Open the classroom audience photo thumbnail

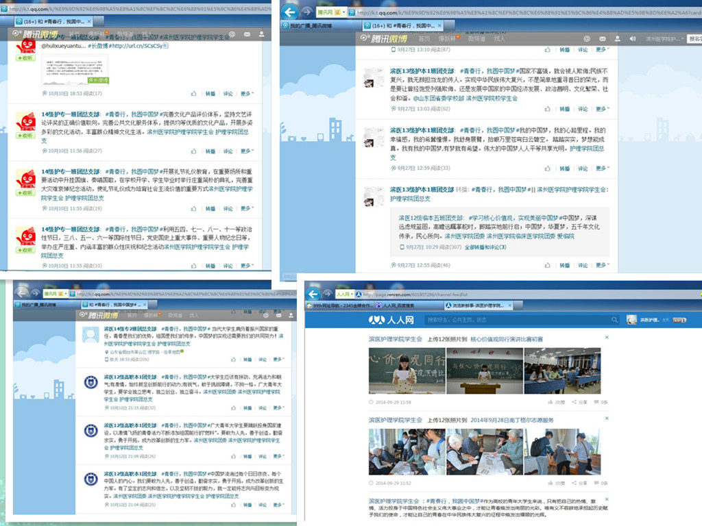coord(562,371)
